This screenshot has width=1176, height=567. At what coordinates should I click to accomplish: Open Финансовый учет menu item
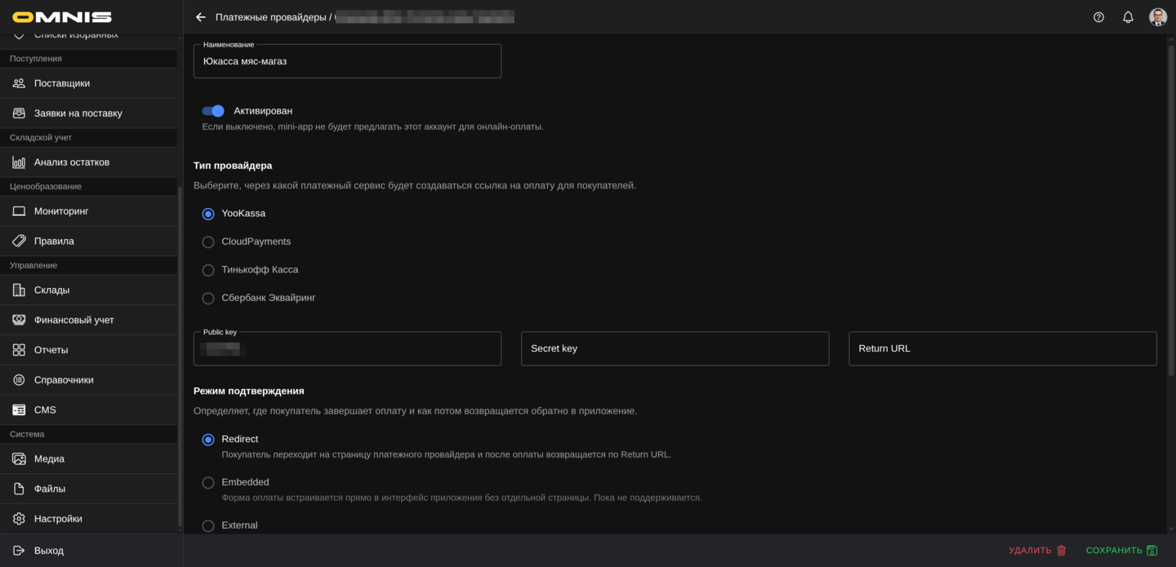pyautogui.click(x=73, y=320)
